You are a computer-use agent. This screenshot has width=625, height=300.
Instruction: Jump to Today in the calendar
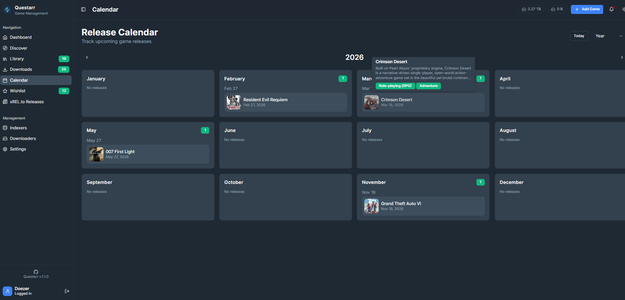pyautogui.click(x=579, y=36)
